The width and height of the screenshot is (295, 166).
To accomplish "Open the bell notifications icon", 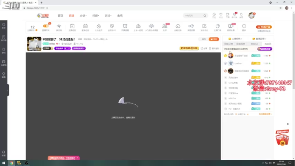I will pyautogui.click(x=241, y=15).
